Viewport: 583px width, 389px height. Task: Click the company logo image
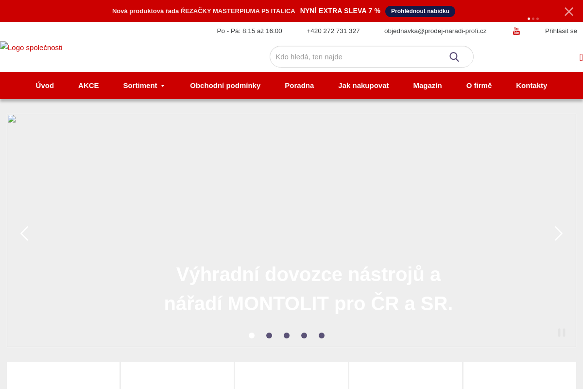click(31, 47)
